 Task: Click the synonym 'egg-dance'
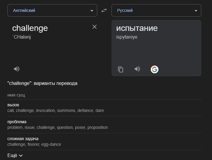click(51, 144)
